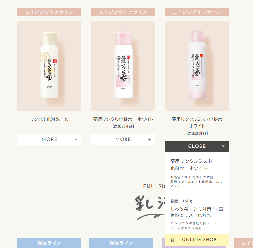The image size is (253, 248).
Task: Select the リンクル化粧水 N bottle image
Action: (x=49, y=66)
